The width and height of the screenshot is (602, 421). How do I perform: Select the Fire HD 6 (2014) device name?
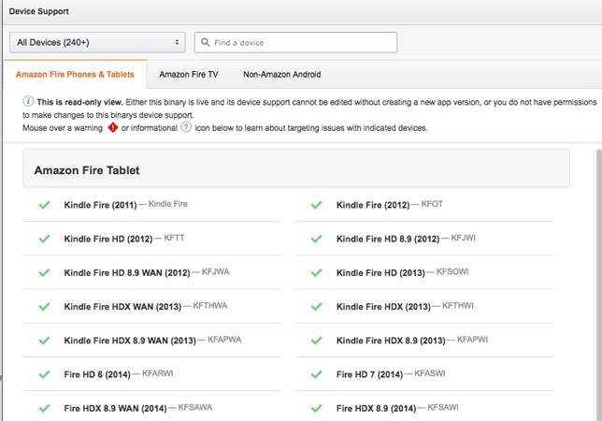click(97, 373)
